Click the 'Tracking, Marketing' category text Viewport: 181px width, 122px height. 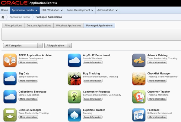point(158,95)
